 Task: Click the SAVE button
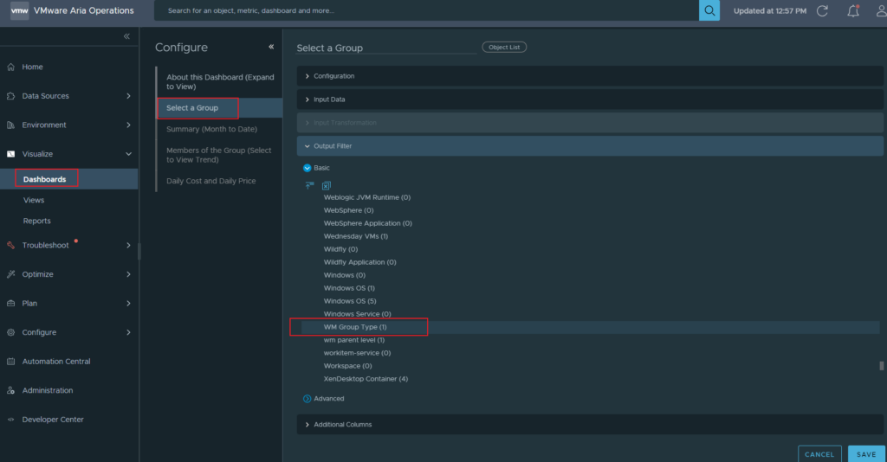tap(866, 454)
